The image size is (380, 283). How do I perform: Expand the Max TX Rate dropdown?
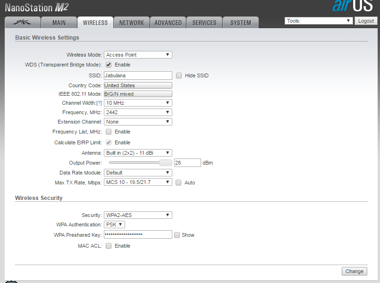138,182
